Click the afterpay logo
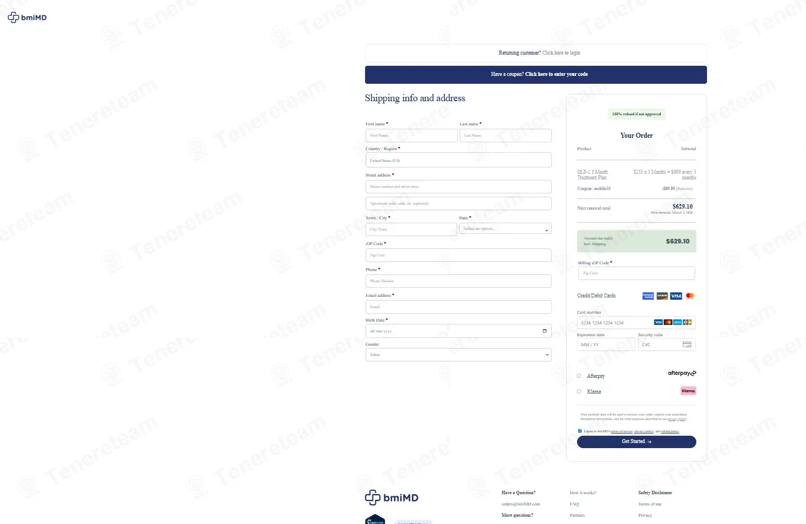806x524 pixels. point(682,373)
